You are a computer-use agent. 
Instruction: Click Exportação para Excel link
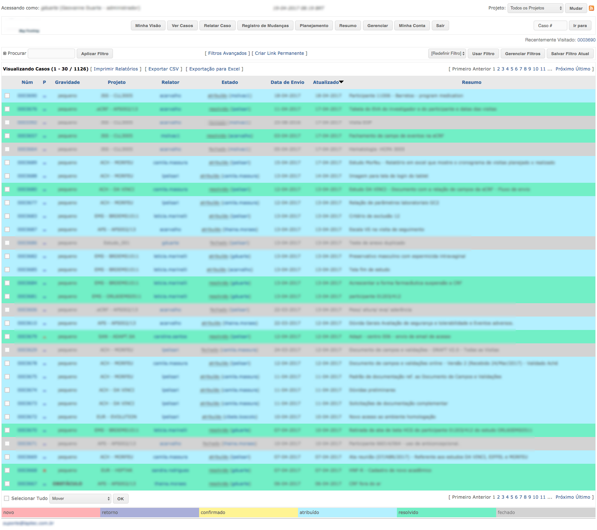tap(214, 69)
